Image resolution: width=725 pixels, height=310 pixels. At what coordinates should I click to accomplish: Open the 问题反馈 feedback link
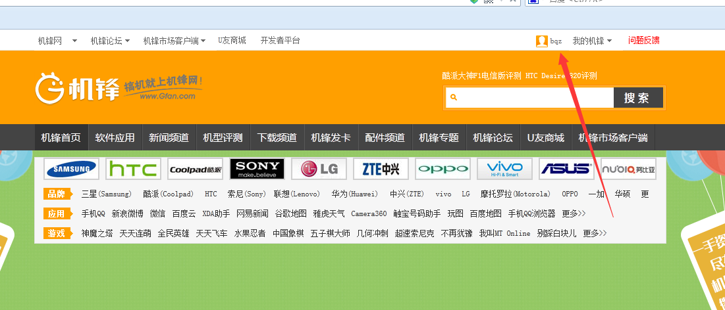coord(643,41)
